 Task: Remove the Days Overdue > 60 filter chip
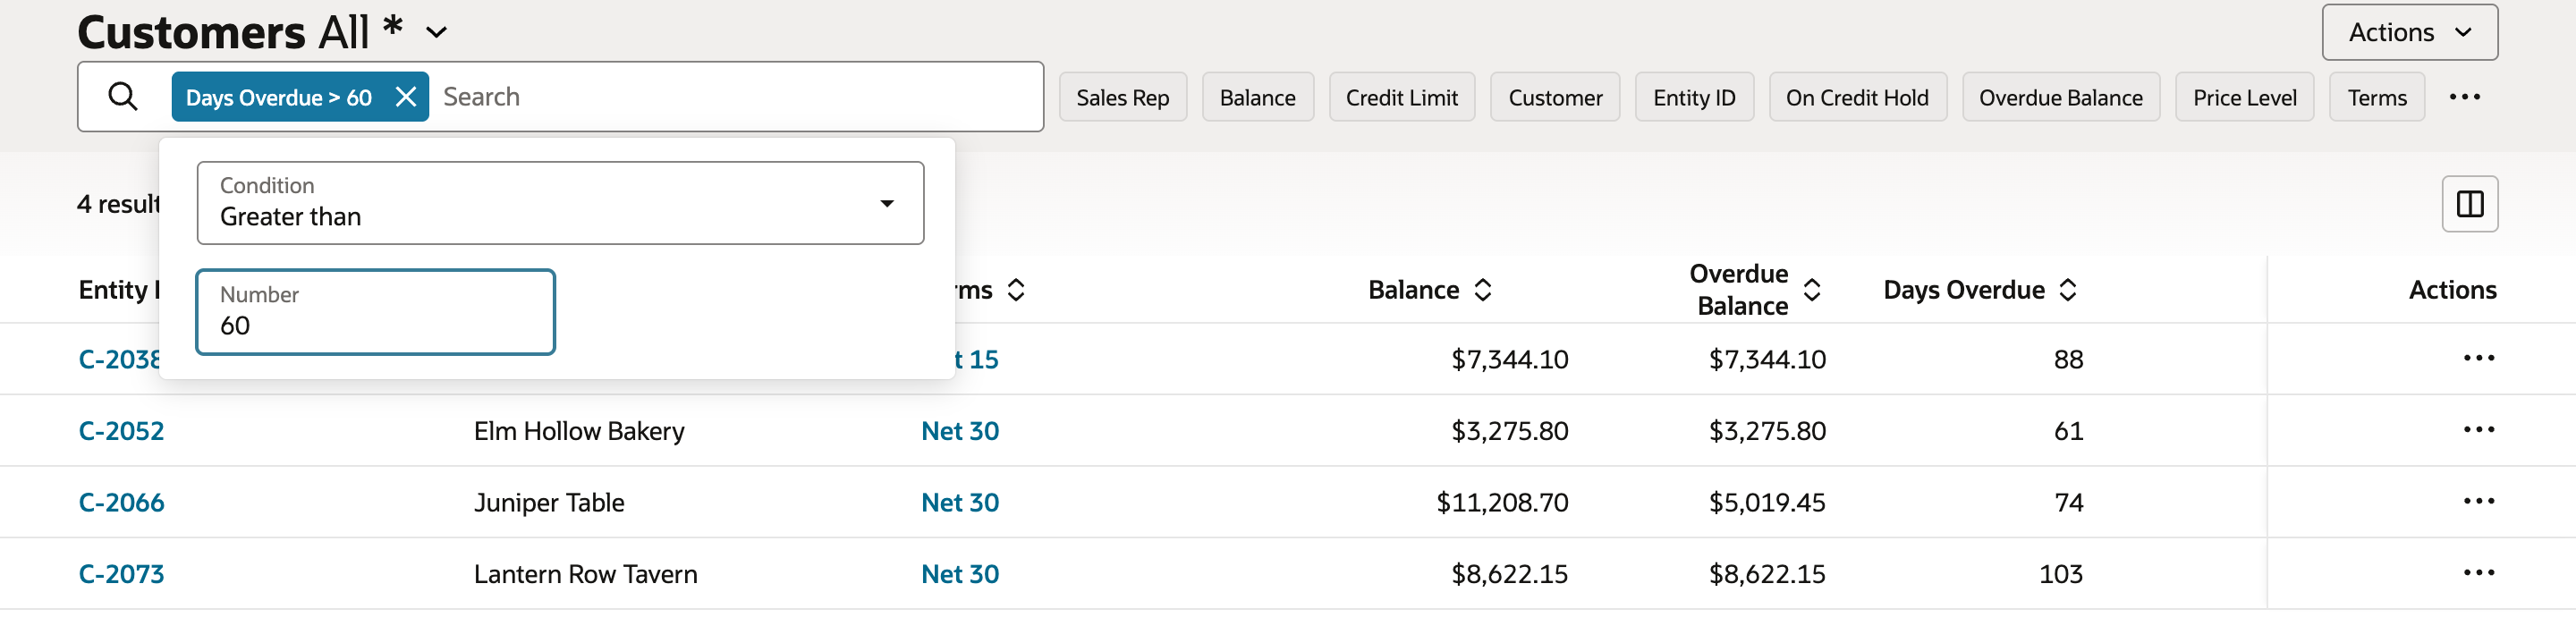(x=405, y=97)
